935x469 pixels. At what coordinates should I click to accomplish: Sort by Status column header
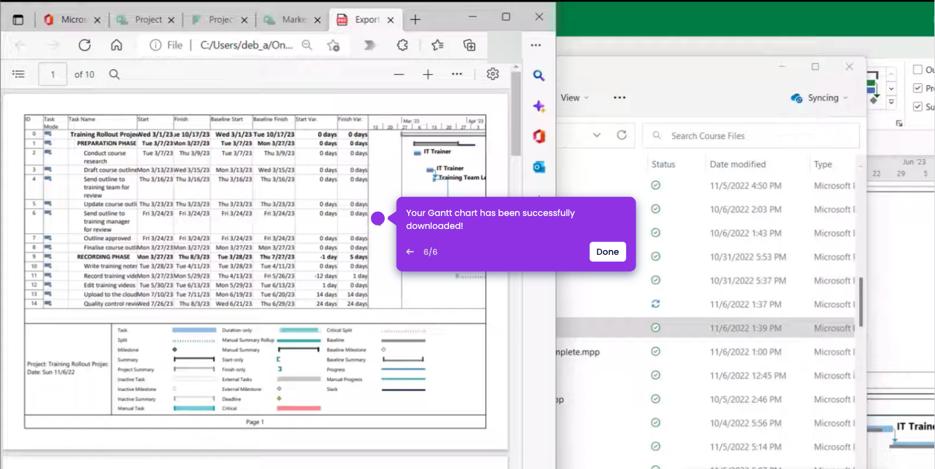[663, 164]
